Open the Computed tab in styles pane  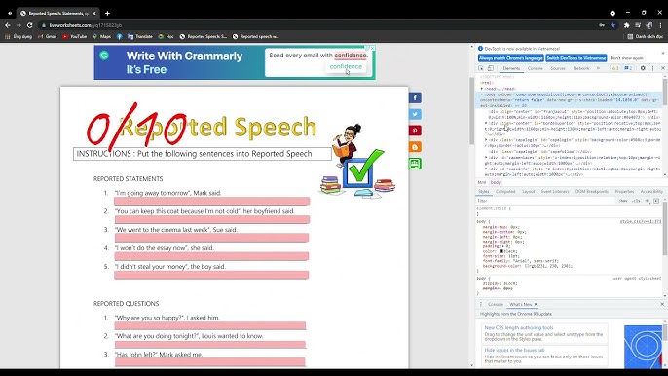pyautogui.click(x=505, y=192)
